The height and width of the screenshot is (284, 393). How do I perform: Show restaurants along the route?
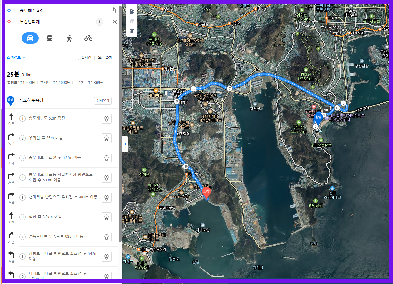tap(132, 21)
